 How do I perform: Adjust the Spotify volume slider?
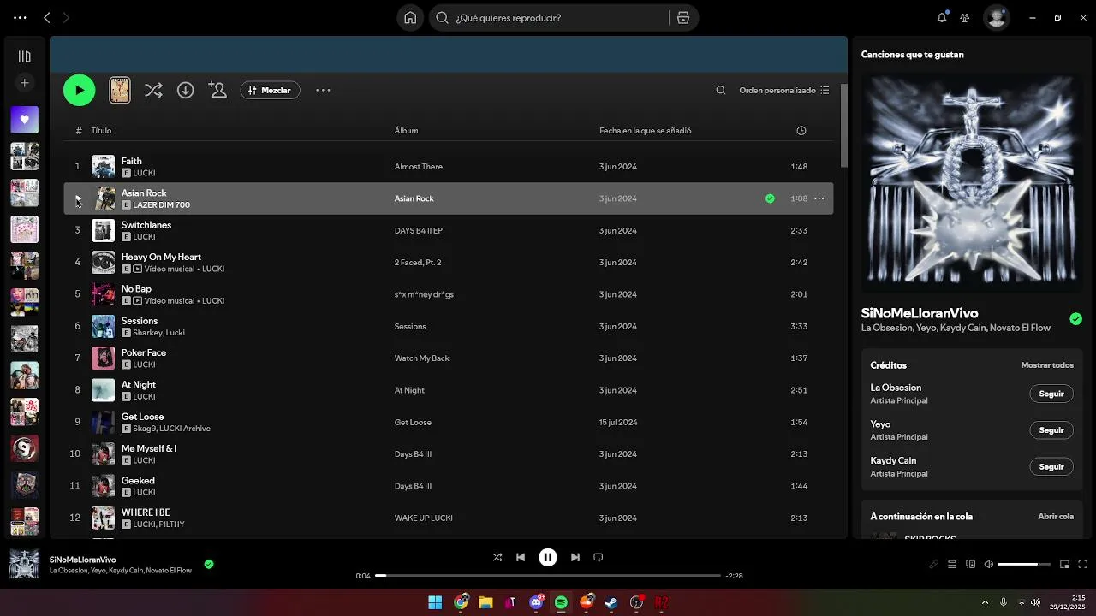point(1024,564)
